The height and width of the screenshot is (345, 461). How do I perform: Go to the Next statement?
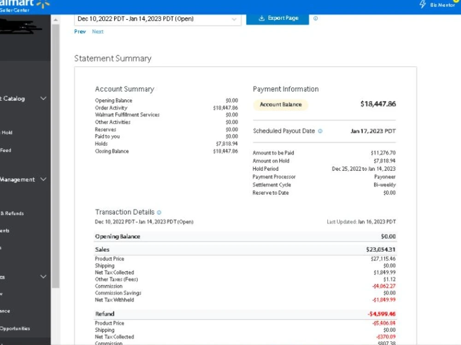coord(98,31)
